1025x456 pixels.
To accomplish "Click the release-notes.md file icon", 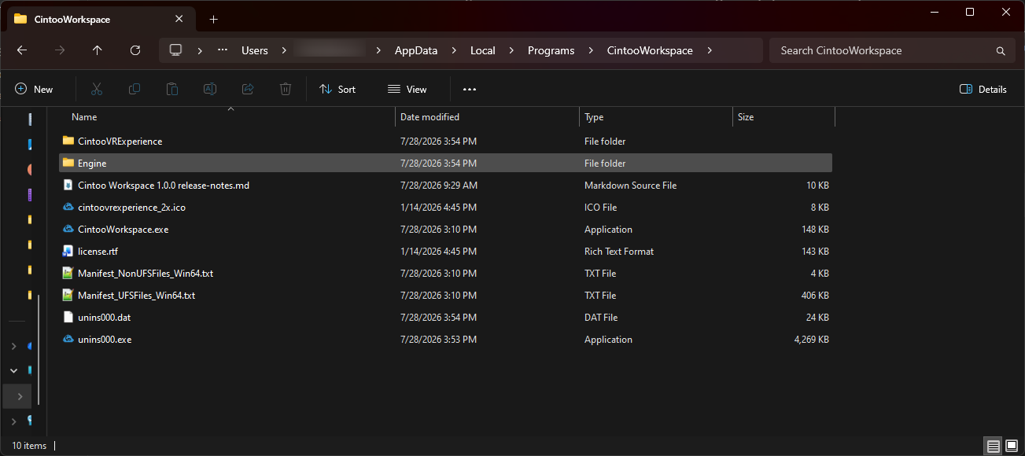I will 68,186.
